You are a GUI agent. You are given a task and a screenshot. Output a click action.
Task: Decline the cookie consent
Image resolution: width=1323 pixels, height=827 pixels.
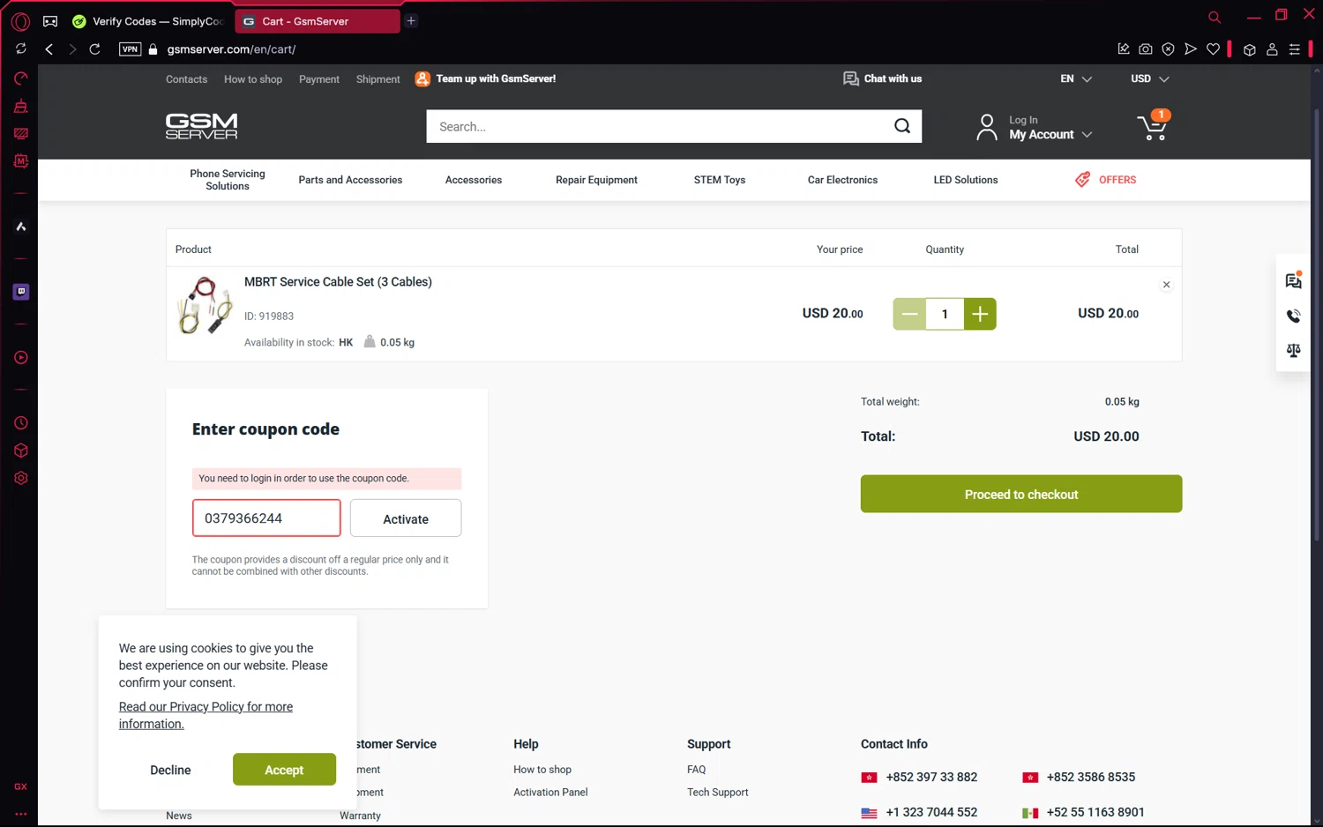[x=170, y=770]
